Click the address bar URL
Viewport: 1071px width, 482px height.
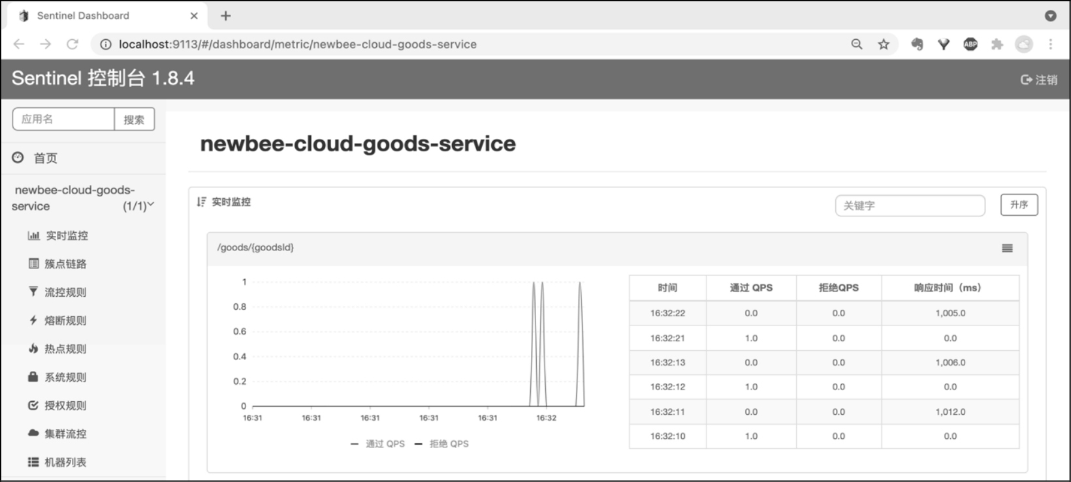point(298,44)
